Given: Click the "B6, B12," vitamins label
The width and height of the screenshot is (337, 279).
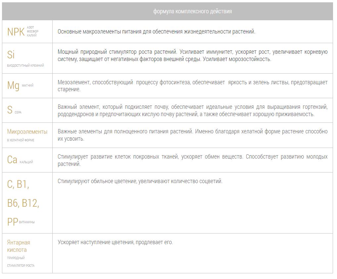Looking at the screenshot, I should point(23,203).
